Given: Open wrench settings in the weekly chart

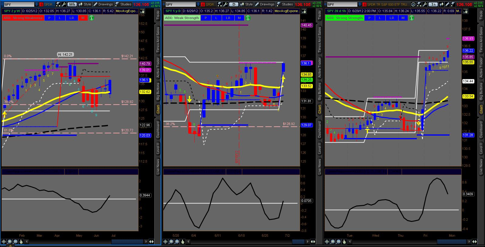Looking at the screenshot, I should tap(64, 5).
